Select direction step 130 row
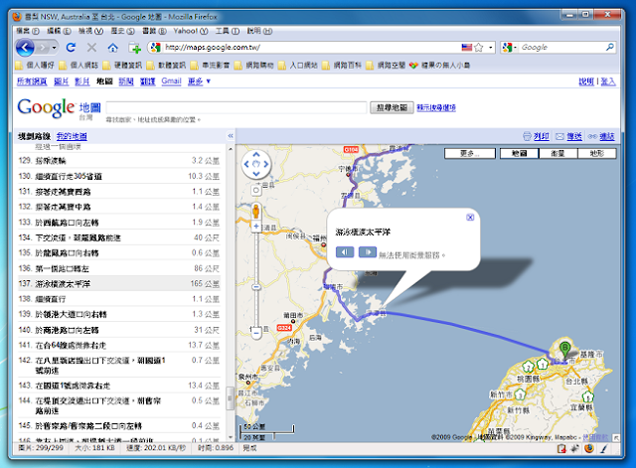 [x=119, y=176]
